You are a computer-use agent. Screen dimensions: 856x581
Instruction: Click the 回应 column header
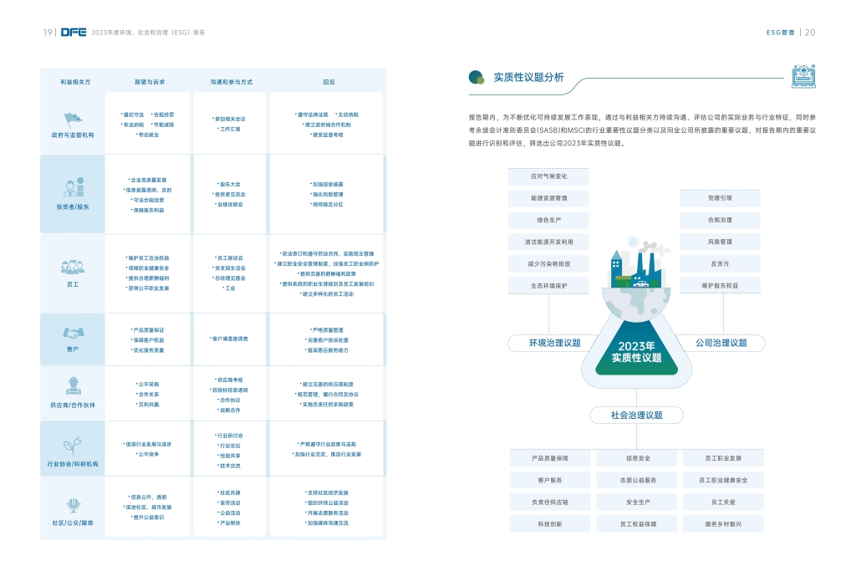[x=329, y=82]
